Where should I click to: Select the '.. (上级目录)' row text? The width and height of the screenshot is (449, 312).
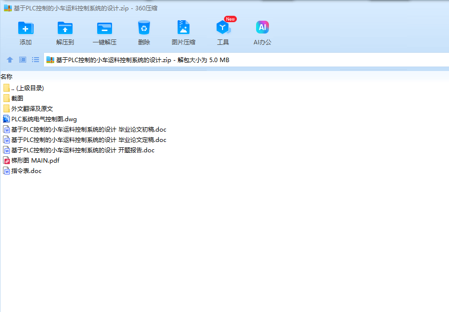[x=28, y=88]
